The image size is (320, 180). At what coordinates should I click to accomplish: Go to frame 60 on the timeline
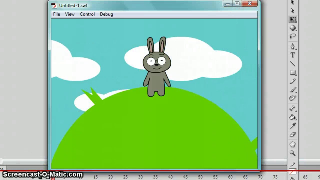(230, 177)
